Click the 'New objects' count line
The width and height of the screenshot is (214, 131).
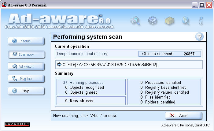[x=79, y=101]
